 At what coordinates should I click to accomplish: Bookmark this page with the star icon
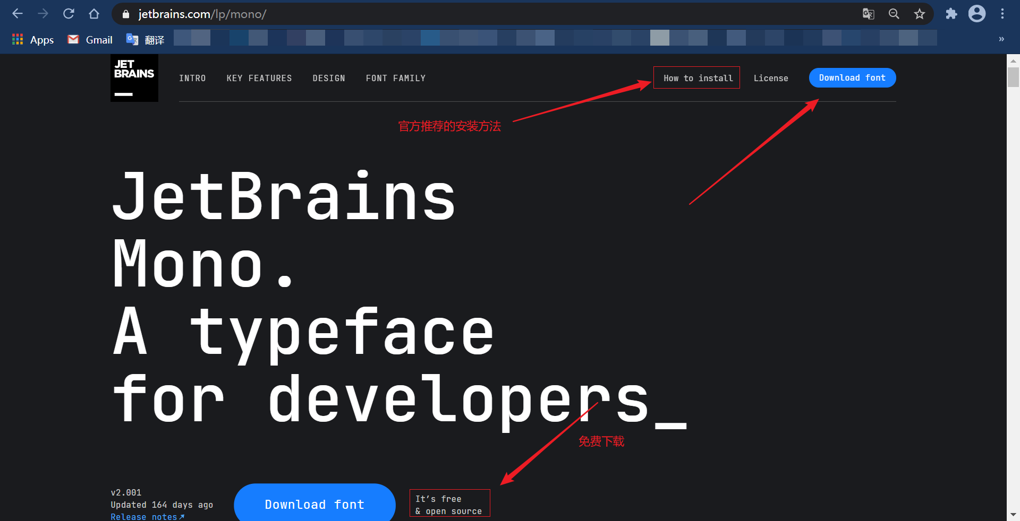click(x=919, y=14)
